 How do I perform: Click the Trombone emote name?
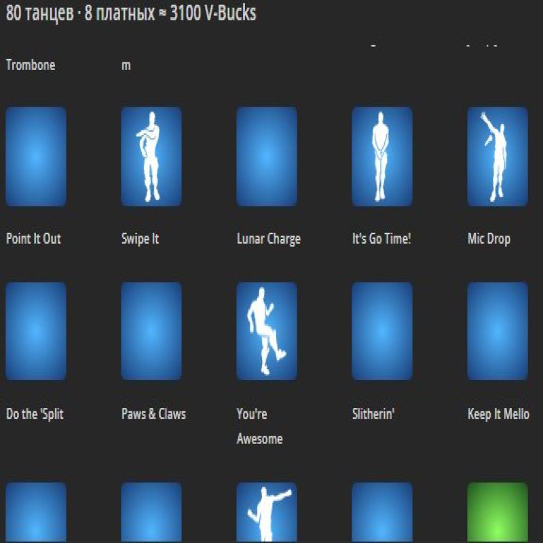click(x=31, y=65)
